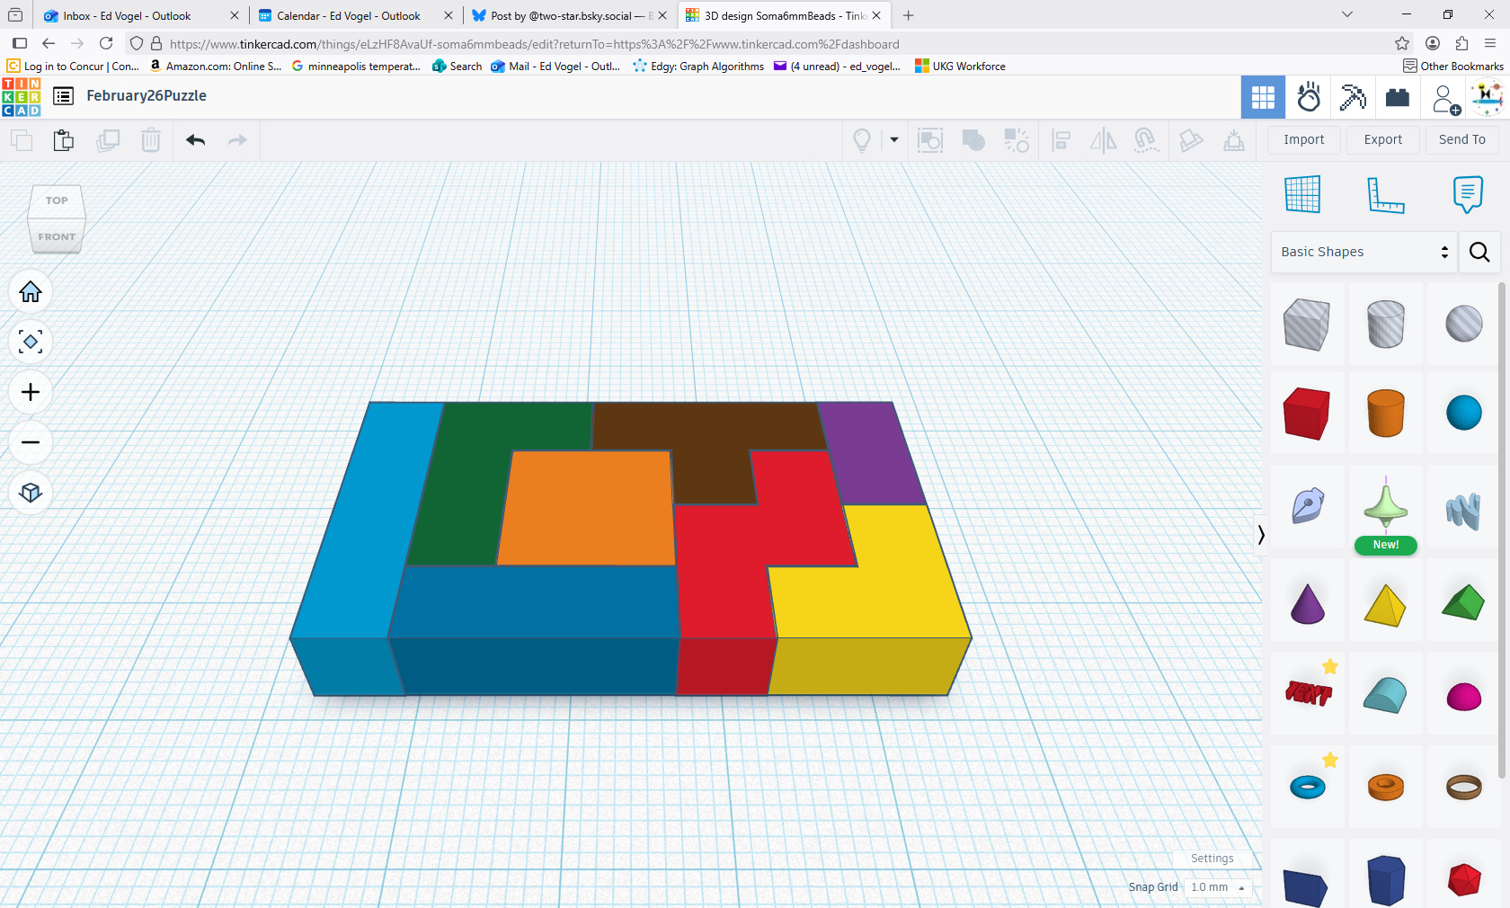Click the undo arrow icon

point(196,140)
